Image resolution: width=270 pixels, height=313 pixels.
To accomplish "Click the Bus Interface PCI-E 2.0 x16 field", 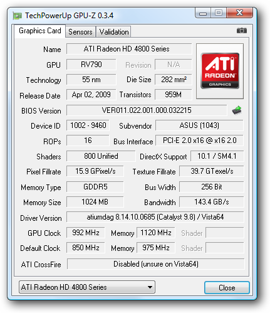I will pos(199,141).
